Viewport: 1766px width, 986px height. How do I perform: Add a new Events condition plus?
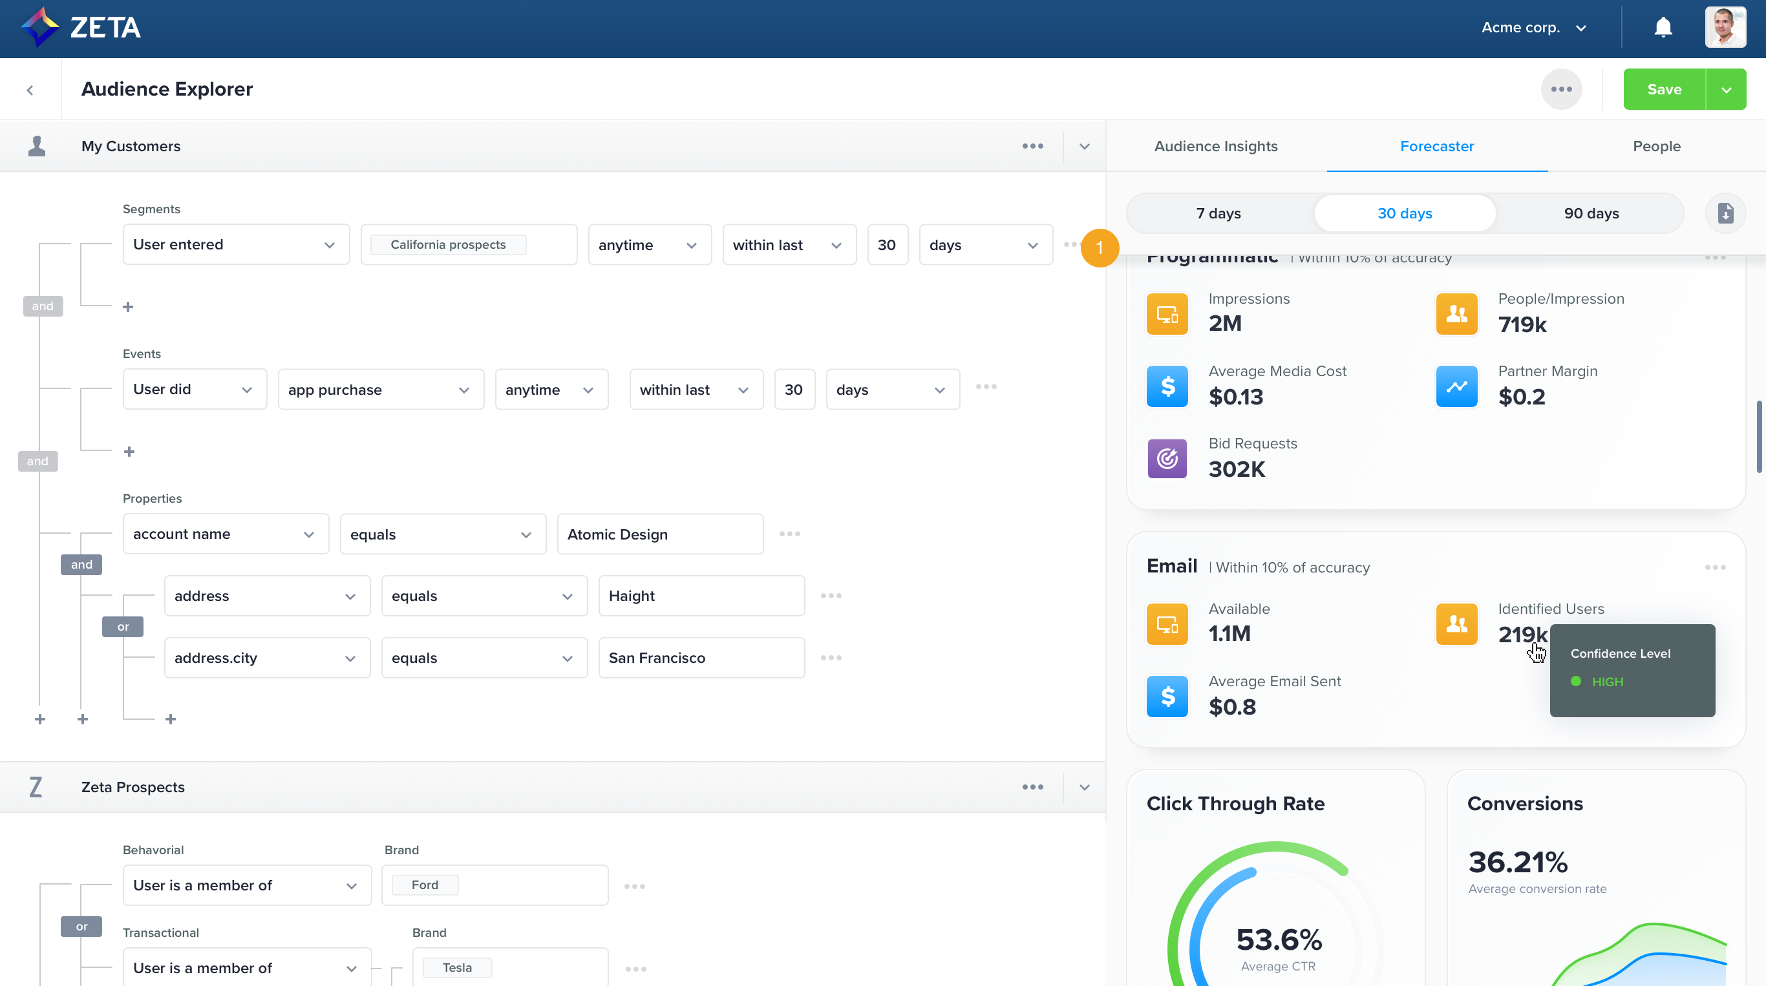tap(129, 452)
